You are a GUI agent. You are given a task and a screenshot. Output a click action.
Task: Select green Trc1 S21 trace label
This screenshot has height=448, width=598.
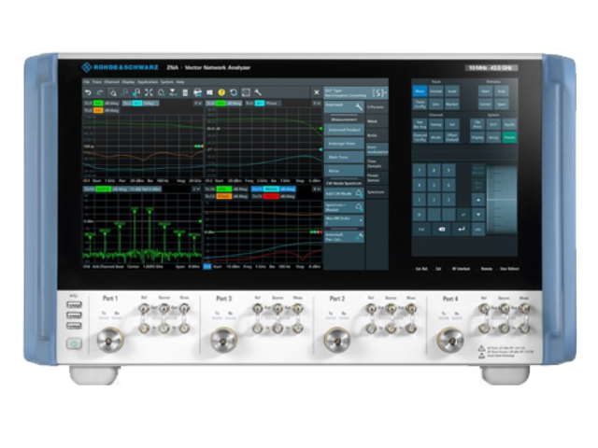click(98, 104)
